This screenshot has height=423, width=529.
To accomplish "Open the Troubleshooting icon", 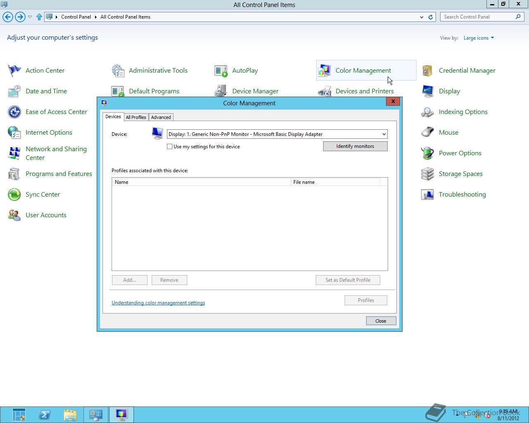I will point(428,195).
